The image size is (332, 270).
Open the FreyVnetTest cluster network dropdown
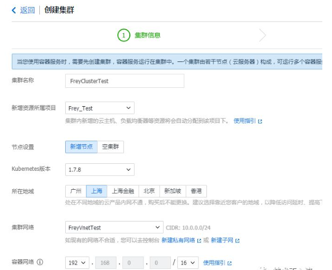114,227
